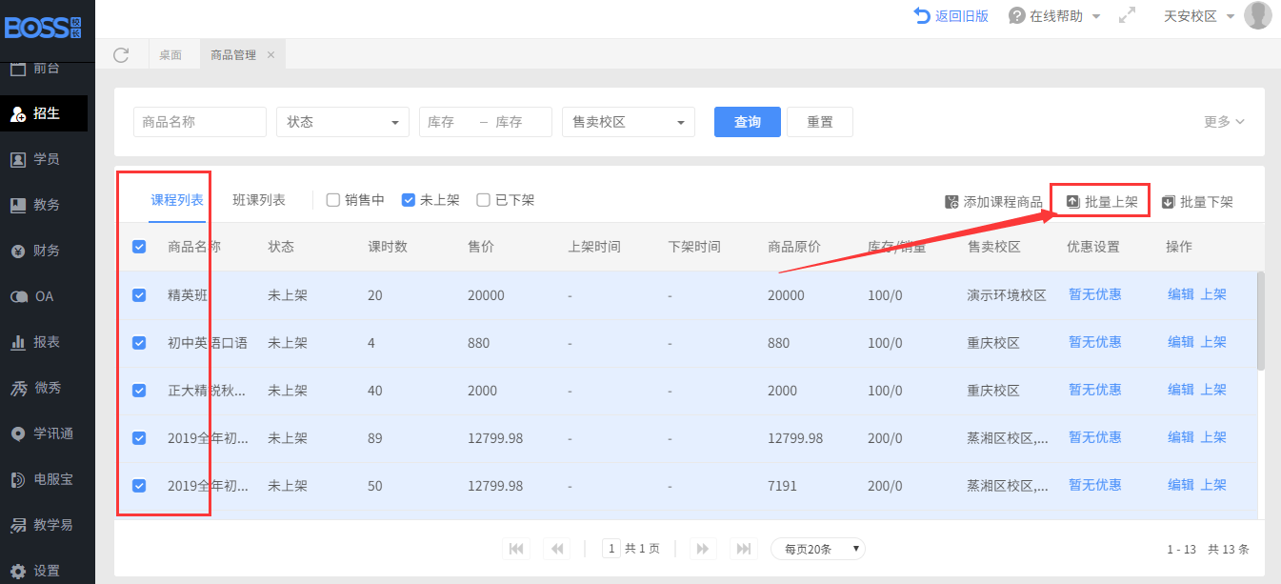The height and width of the screenshot is (584, 1281).
Task: Click 编辑 for the 精英班 row
Action: tap(1181, 294)
